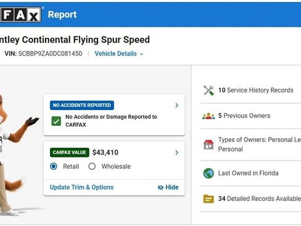Click Last Owned in Florida text
The height and width of the screenshot is (226, 301).
pos(249,173)
